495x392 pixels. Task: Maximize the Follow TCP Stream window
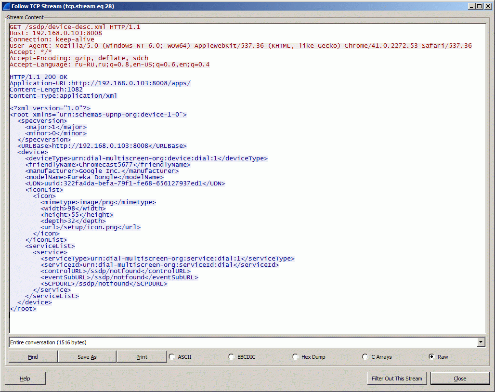point(479,6)
